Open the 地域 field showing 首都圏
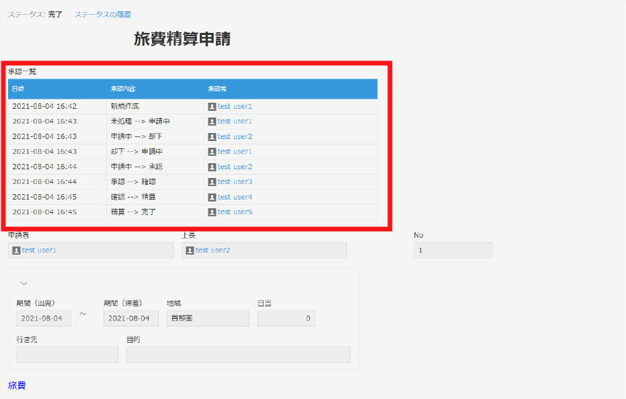This screenshot has width=626, height=399. pyautogui.click(x=207, y=318)
